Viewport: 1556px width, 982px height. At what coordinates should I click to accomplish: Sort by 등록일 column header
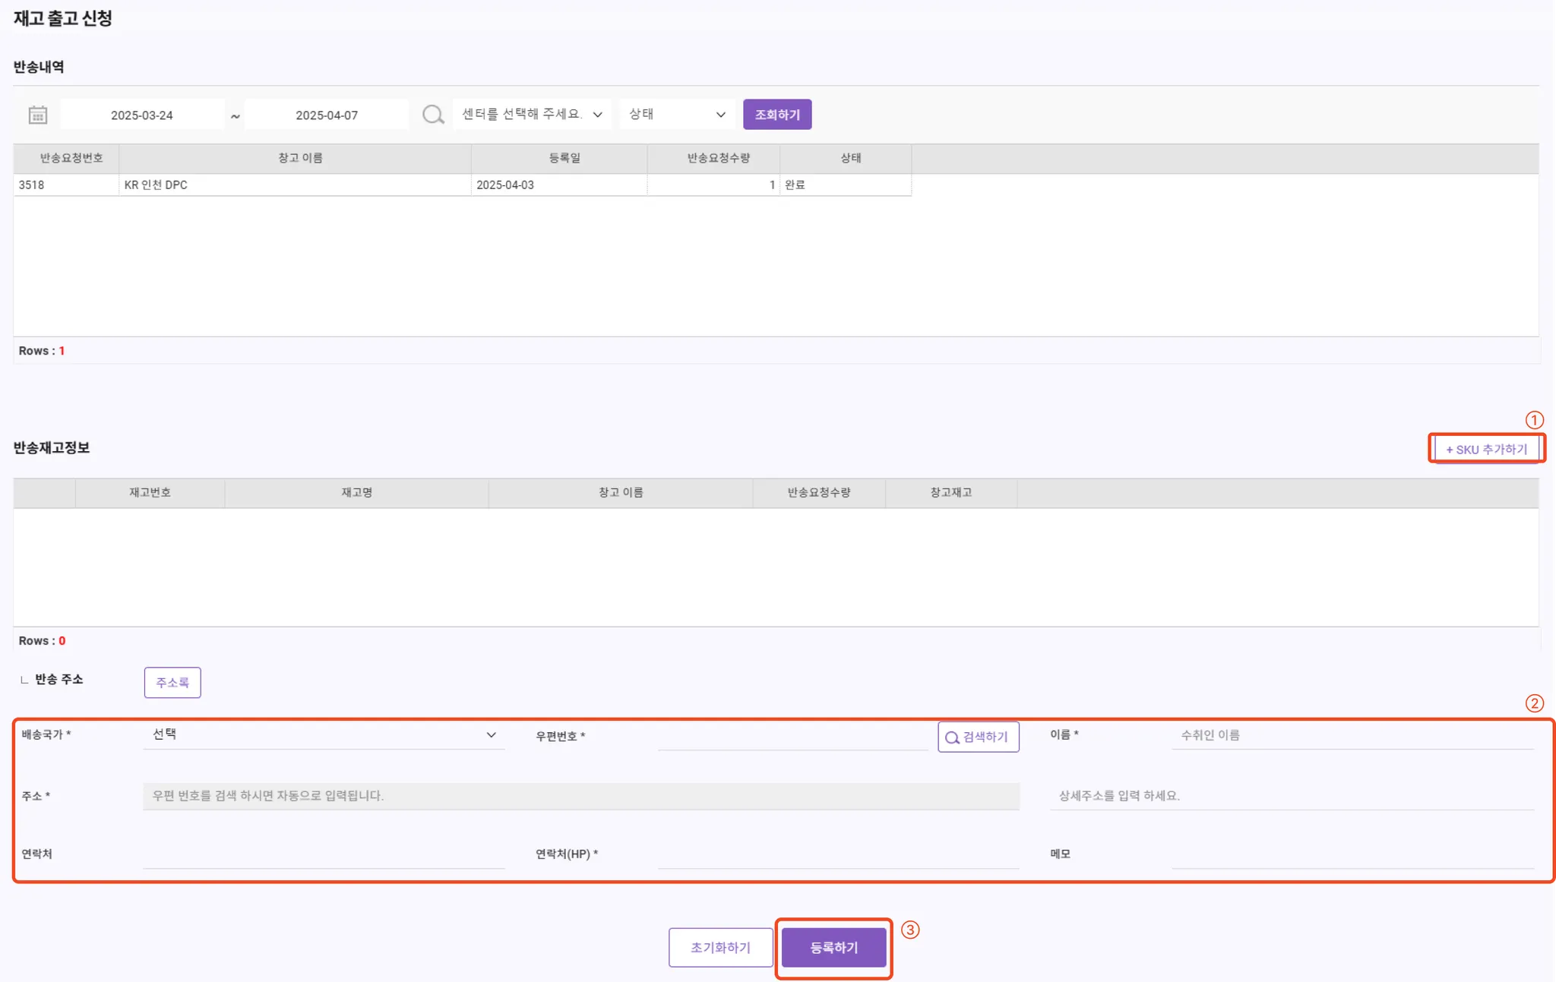click(564, 158)
